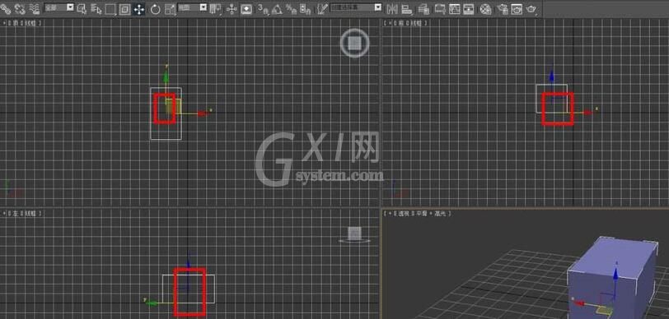Open Edit Named Selection Sets
Screen dimensions: 669x319
pyautogui.click(x=323, y=9)
